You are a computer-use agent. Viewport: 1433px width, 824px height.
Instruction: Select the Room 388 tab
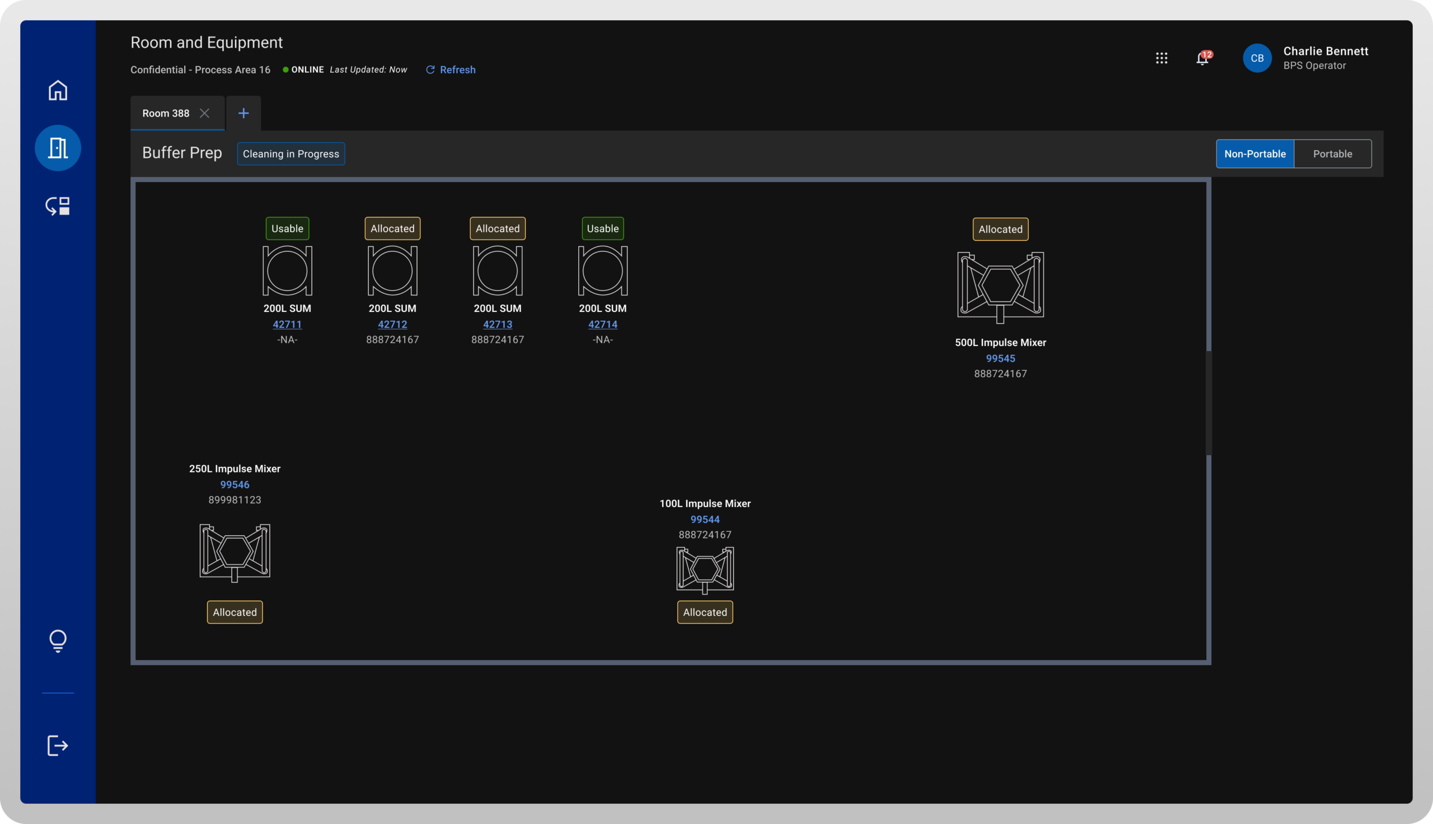166,113
